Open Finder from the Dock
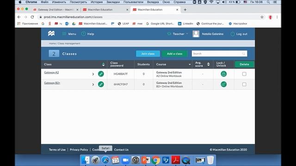Image resolution: width=296 pixels, height=166 pixels. click(x=86, y=160)
